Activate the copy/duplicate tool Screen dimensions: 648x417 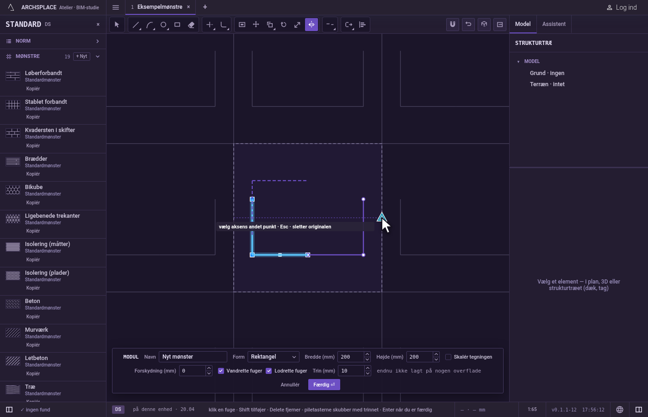pos(270,25)
